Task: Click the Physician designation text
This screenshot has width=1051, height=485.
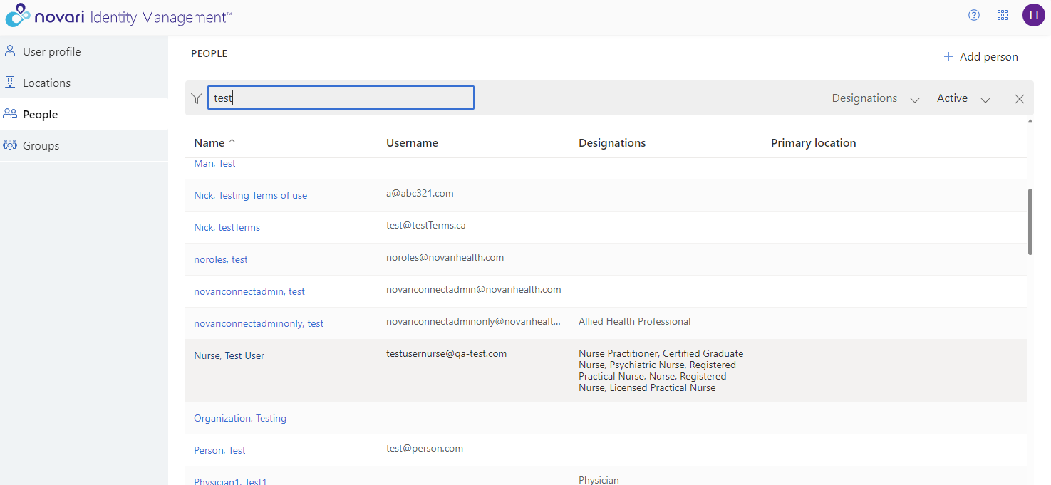Action: (599, 480)
